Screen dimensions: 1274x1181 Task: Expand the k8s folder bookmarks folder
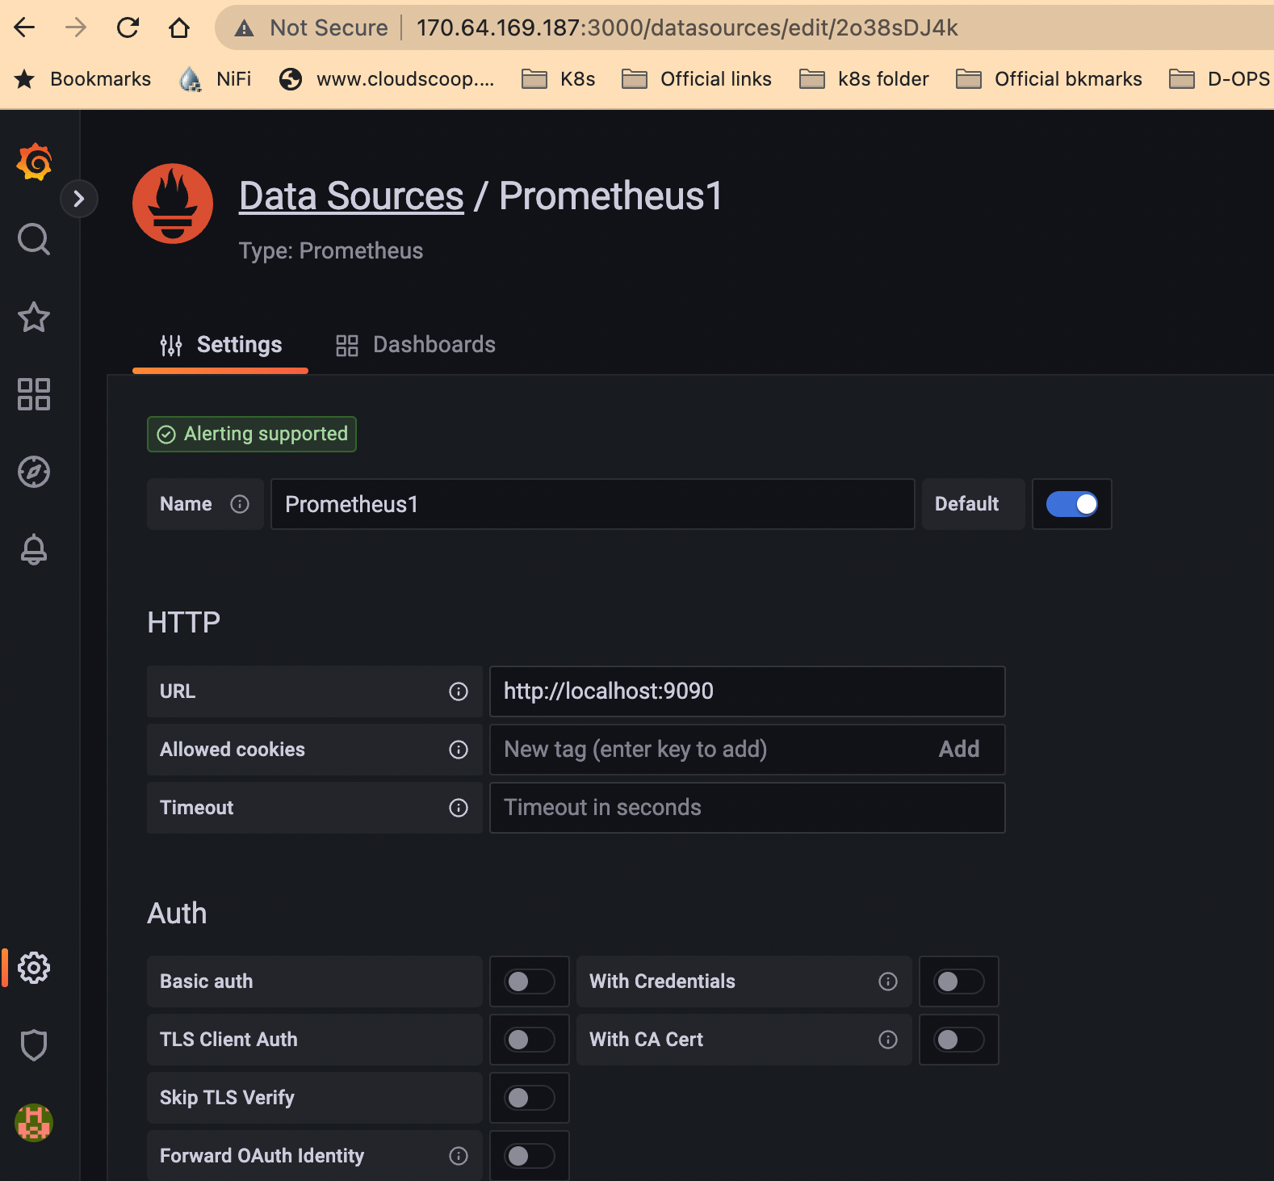pyautogui.click(x=864, y=79)
